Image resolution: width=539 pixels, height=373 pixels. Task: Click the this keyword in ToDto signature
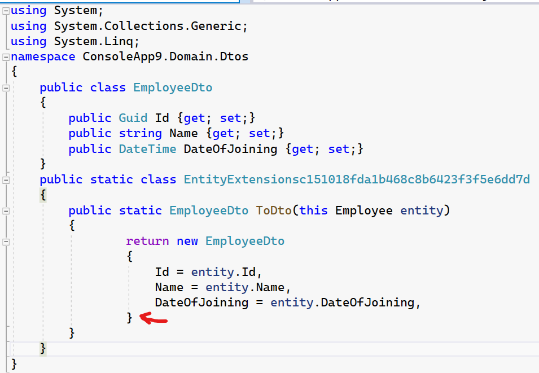(x=314, y=210)
